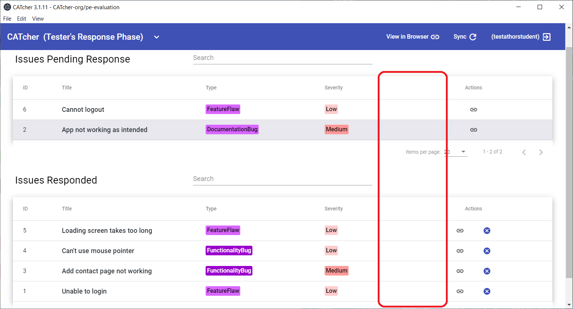Click the CATcher app icon in title bar

pos(7,7)
